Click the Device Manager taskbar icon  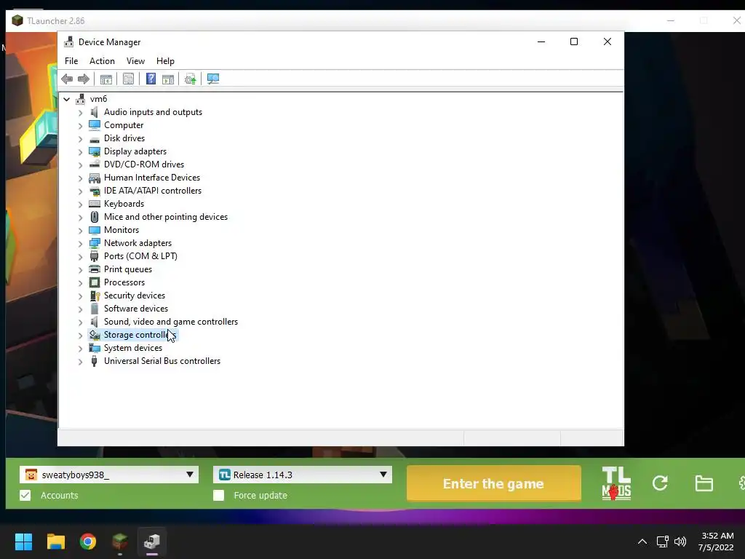152,542
